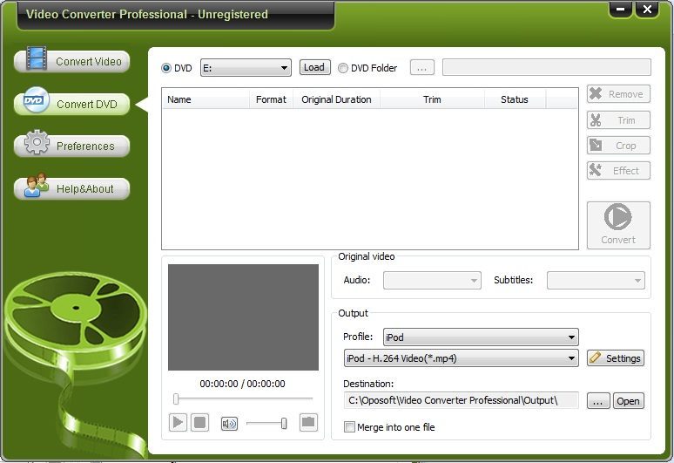Browse for DVD folder with ellipsis button

pos(422,67)
